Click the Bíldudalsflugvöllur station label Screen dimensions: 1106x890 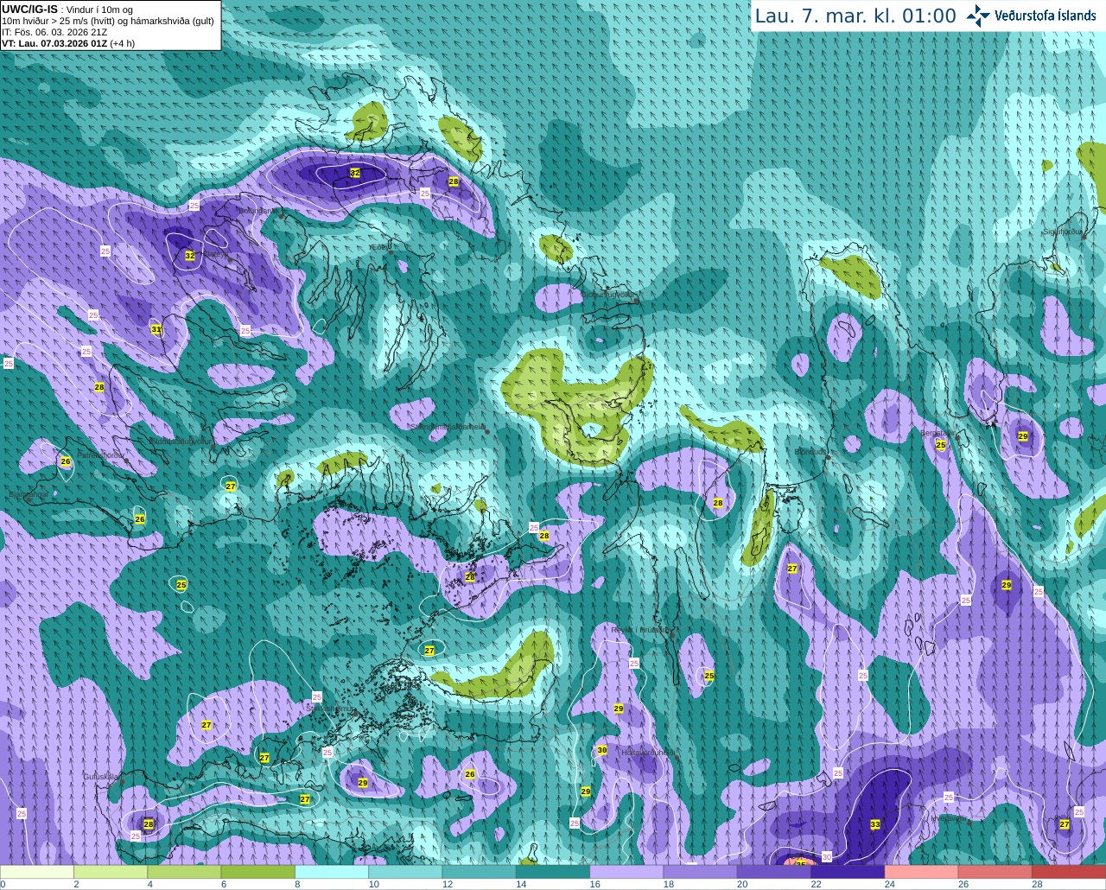[x=180, y=441]
